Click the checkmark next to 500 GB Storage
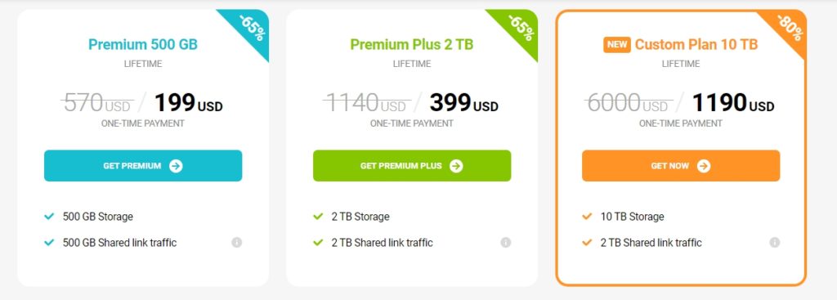Viewport: 837px width, 300px height. 49,217
